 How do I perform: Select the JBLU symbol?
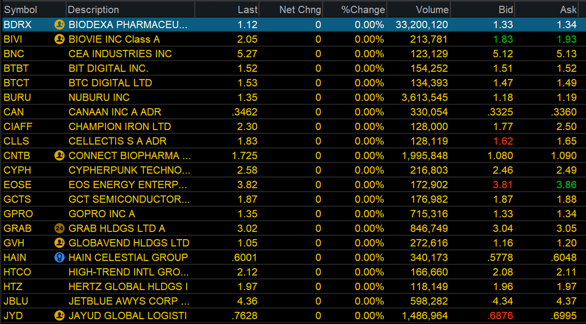(x=16, y=301)
